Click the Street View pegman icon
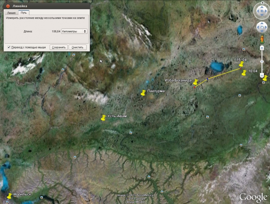The height and width of the screenshot is (204, 270). click(262, 40)
